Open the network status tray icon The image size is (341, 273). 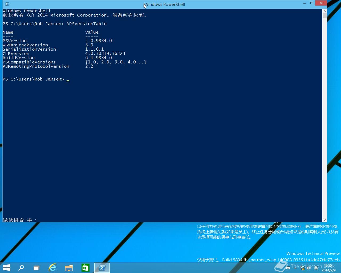(303, 268)
